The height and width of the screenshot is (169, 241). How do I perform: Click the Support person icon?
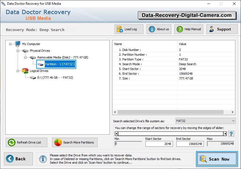pos(211,29)
